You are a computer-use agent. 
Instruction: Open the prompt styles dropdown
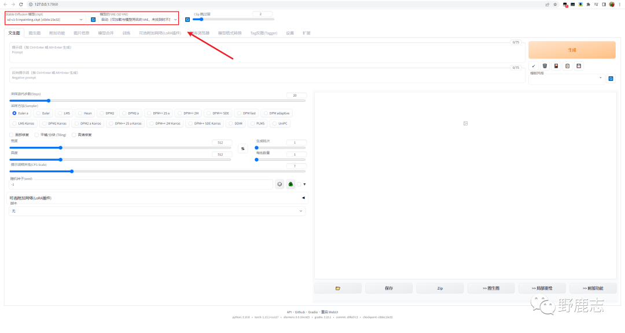[x=566, y=79]
